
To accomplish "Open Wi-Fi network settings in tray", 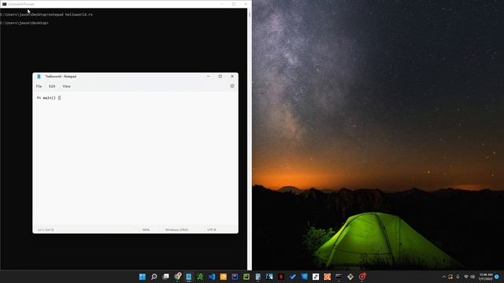I will (466, 277).
